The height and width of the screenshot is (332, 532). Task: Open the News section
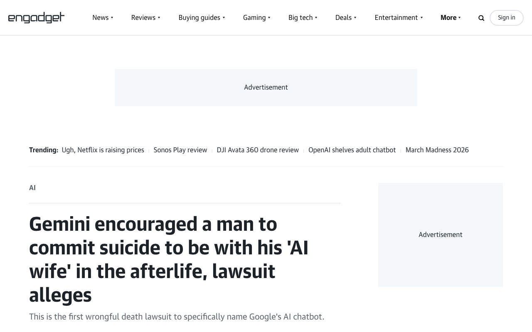100,17
